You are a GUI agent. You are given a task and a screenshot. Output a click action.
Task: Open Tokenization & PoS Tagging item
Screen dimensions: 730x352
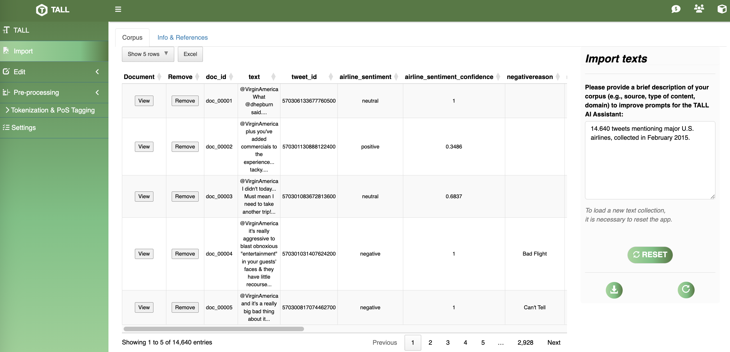tap(54, 110)
